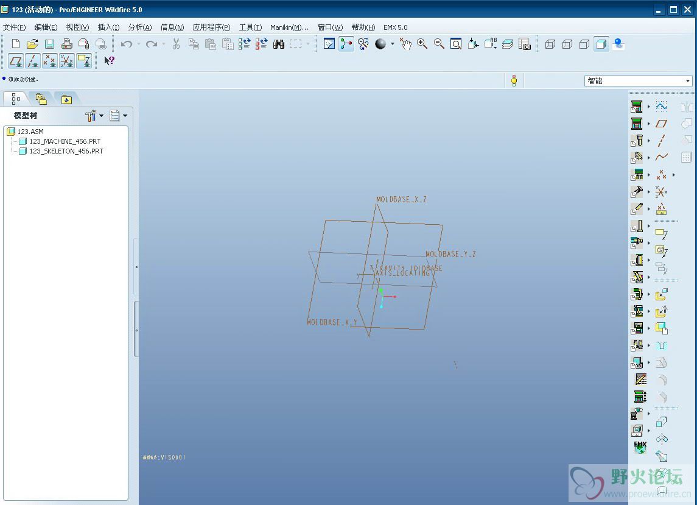Expand the undo history dropdown arrow
The width and height of the screenshot is (697, 505).
pos(139,44)
